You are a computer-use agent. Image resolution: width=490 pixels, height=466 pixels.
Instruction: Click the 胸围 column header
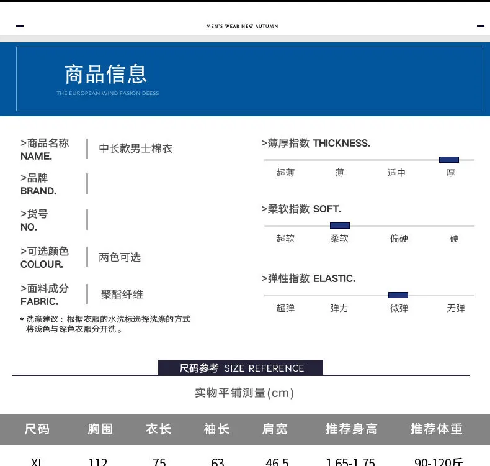(x=100, y=429)
